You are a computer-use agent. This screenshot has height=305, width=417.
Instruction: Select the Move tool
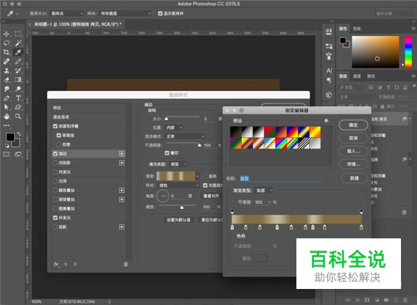(6, 33)
